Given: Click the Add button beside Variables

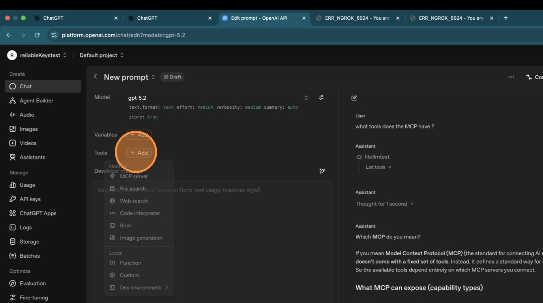Looking at the screenshot, I should pos(139,135).
